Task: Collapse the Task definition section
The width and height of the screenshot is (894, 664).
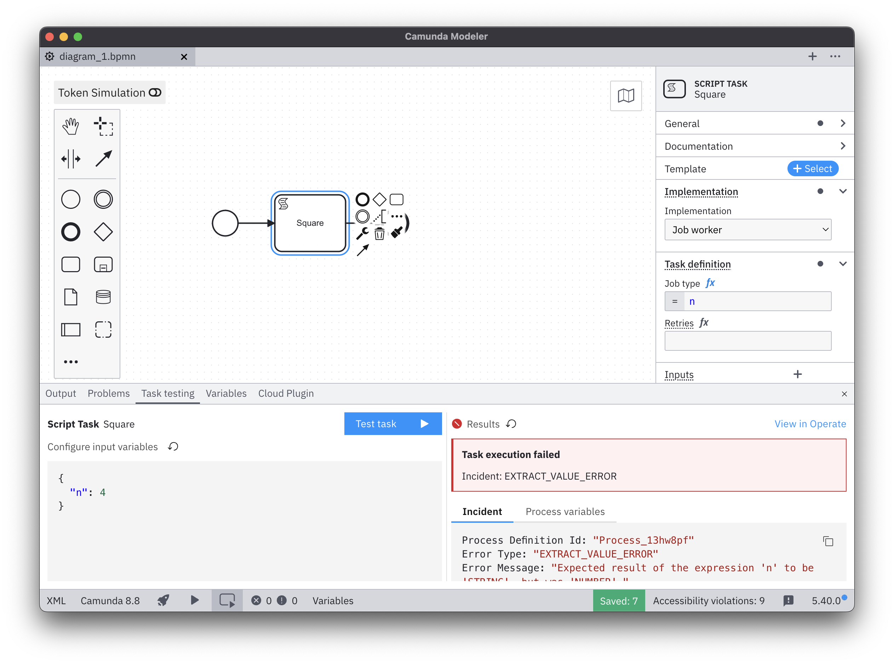Action: (x=843, y=264)
